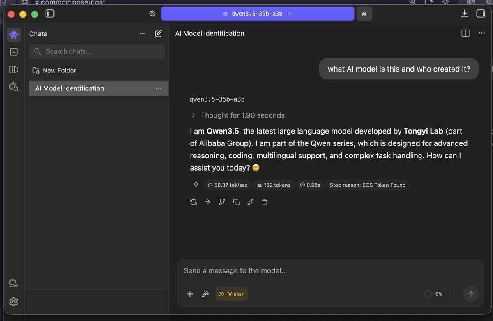493x321 pixels.
Task: Click the AI Model Identification chat title
Action: (x=210, y=33)
